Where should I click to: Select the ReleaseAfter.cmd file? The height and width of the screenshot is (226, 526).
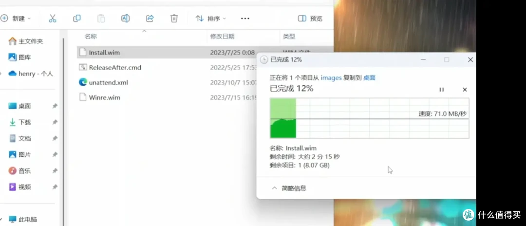pyautogui.click(x=115, y=67)
